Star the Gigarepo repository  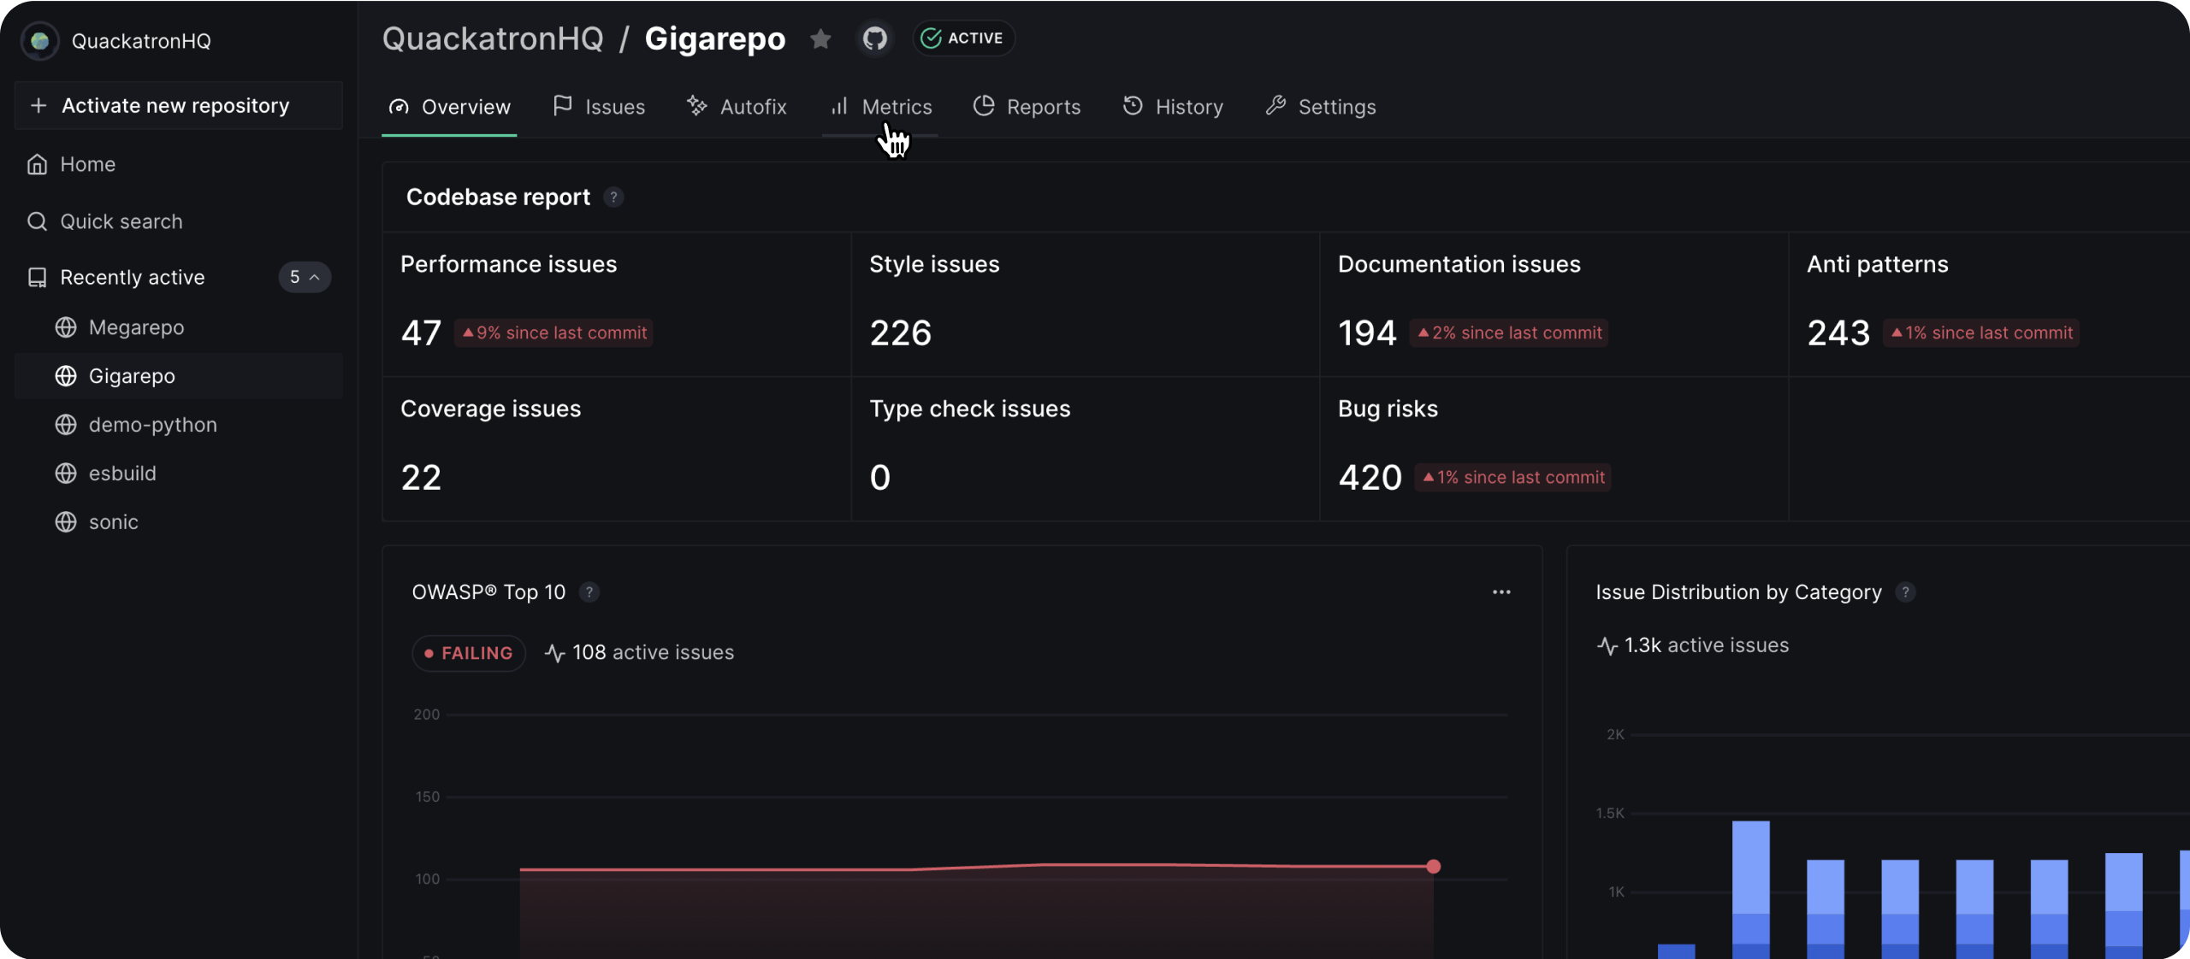820,39
